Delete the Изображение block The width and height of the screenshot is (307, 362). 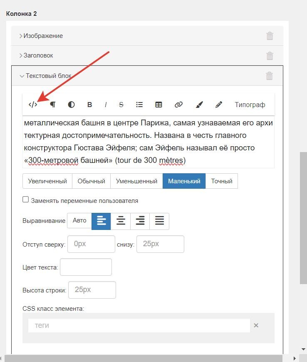click(270, 36)
